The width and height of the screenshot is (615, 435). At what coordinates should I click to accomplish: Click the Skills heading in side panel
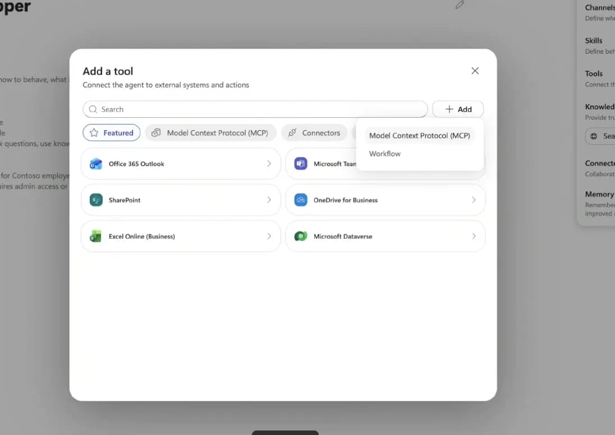594,41
